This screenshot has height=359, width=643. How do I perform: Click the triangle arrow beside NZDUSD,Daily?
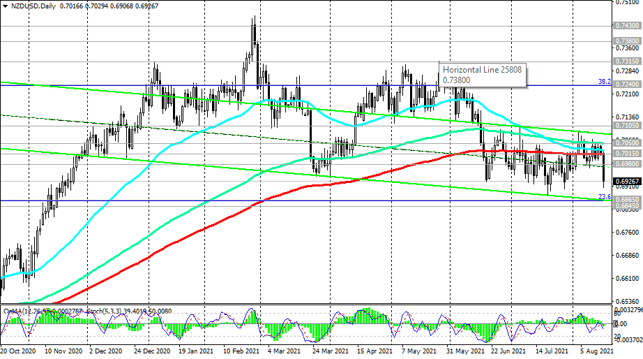pos(4,5)
